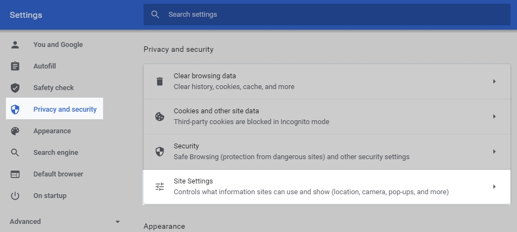The width and height of the screenshot is (517, 232).
Task: Click the Default browser window icon
Action: [x=15, y=174]
